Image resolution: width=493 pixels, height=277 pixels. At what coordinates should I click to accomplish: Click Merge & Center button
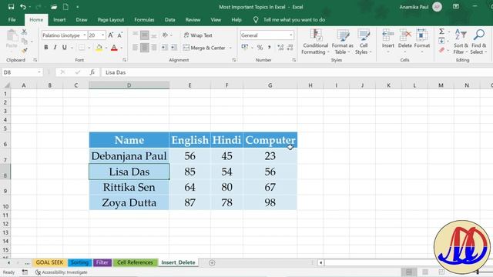[204, 48]
